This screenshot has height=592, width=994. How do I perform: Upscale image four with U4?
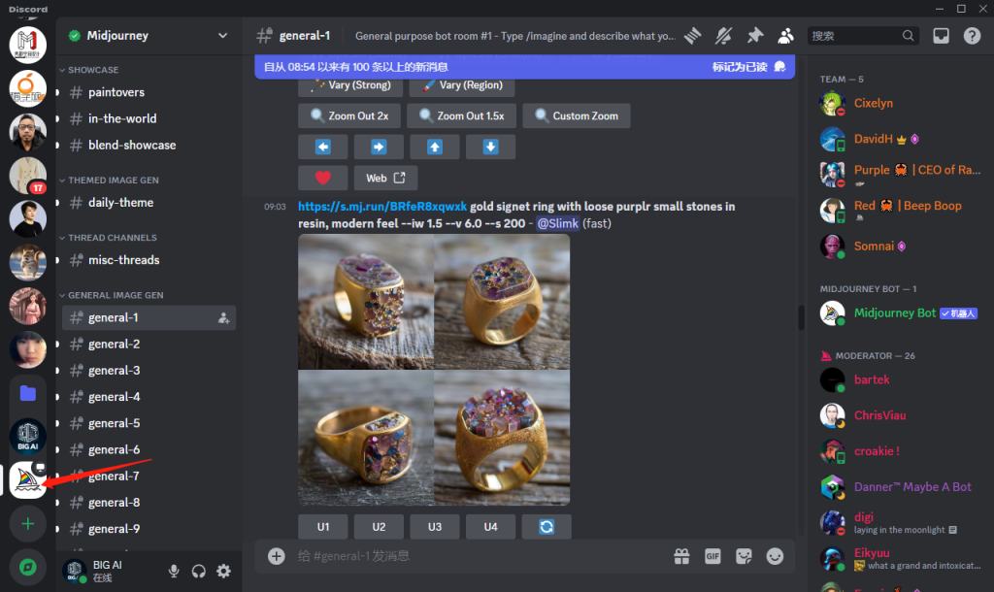point(490,527)
